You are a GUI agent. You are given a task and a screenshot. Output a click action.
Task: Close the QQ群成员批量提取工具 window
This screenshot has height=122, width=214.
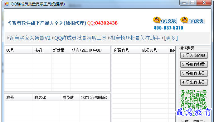click(204, 3)
